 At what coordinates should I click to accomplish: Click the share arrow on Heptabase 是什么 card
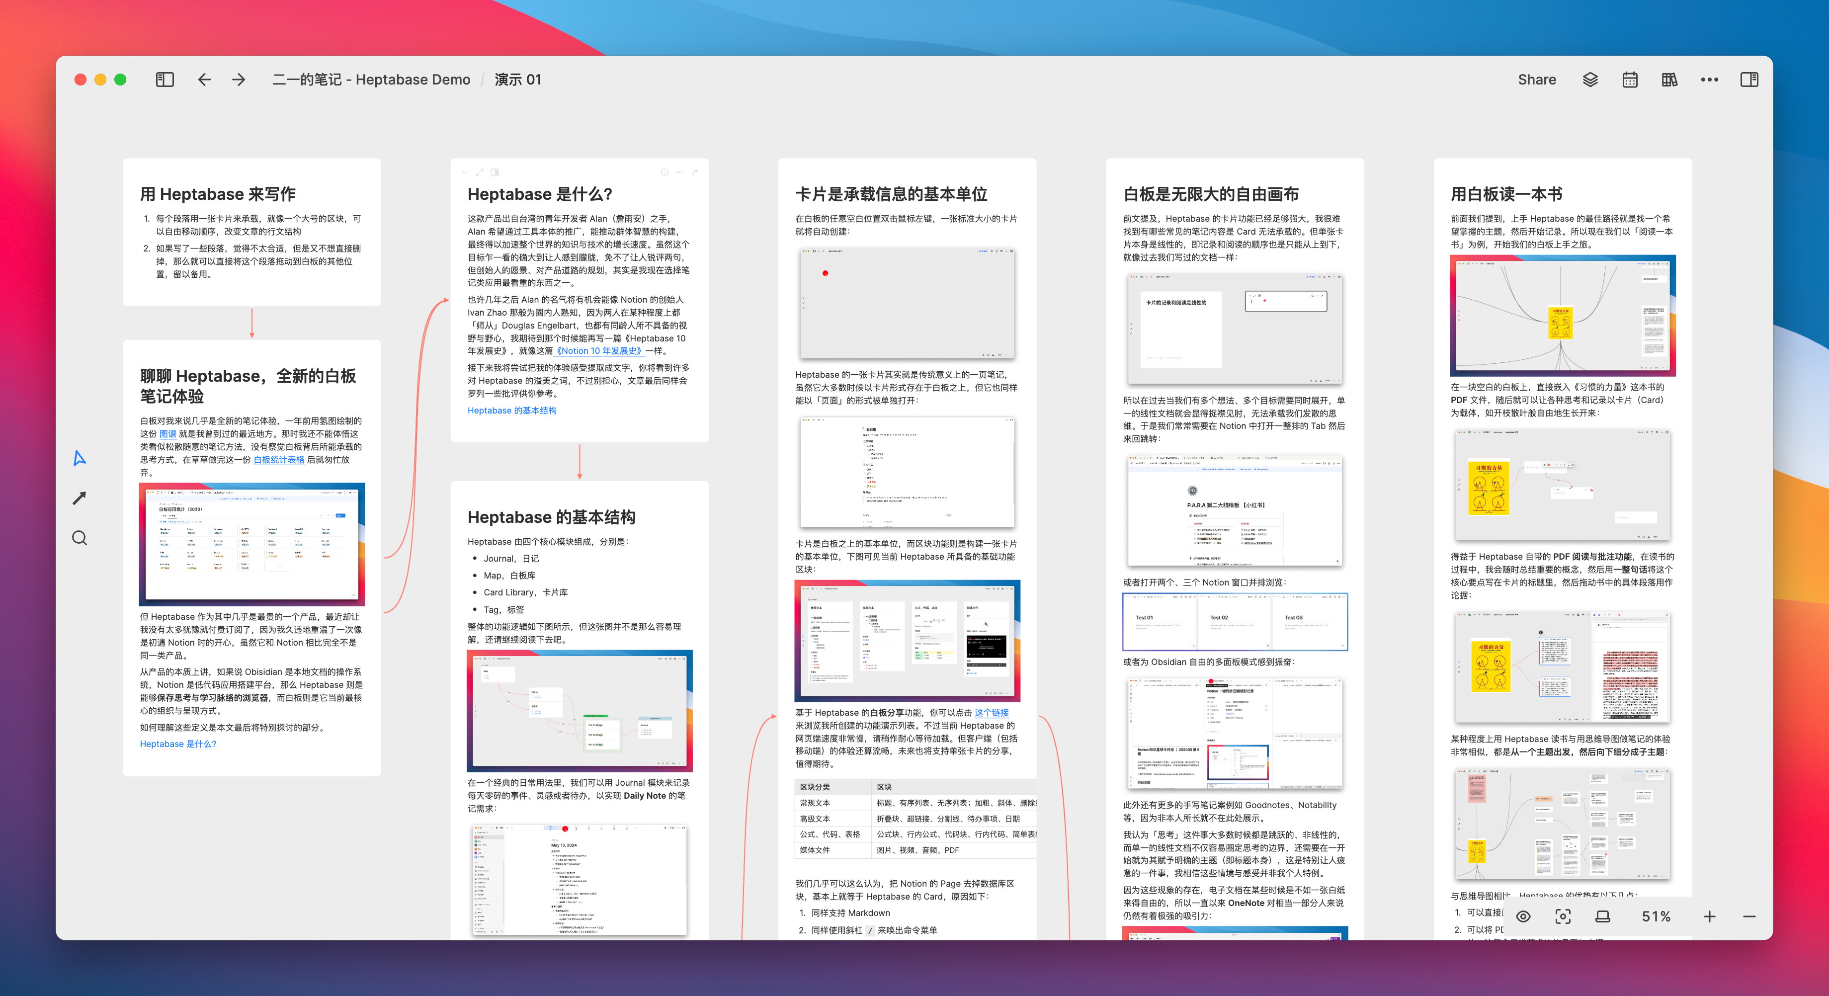click(x=695, y=172)
